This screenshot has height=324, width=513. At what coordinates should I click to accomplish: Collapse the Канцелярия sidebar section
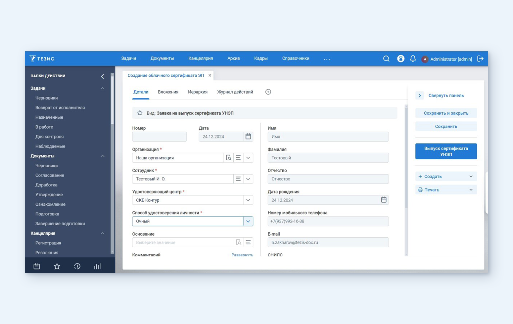click(x=103, y=233)
